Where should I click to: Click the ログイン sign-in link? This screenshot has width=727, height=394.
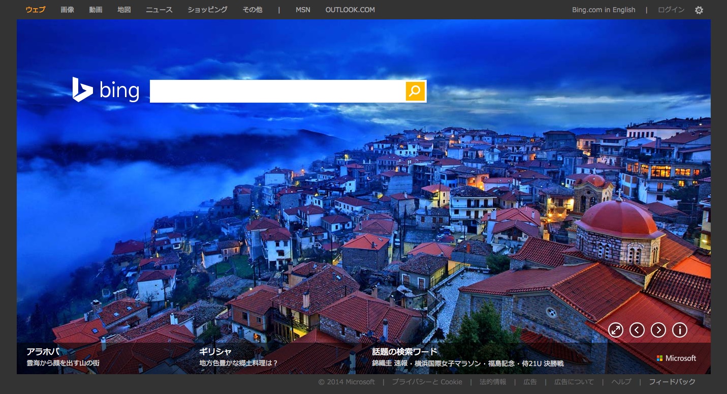point(671,10)
